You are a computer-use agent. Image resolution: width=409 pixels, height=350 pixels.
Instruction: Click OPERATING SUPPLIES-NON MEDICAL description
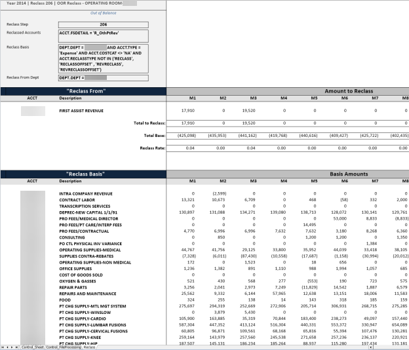(x=95, y=263)
